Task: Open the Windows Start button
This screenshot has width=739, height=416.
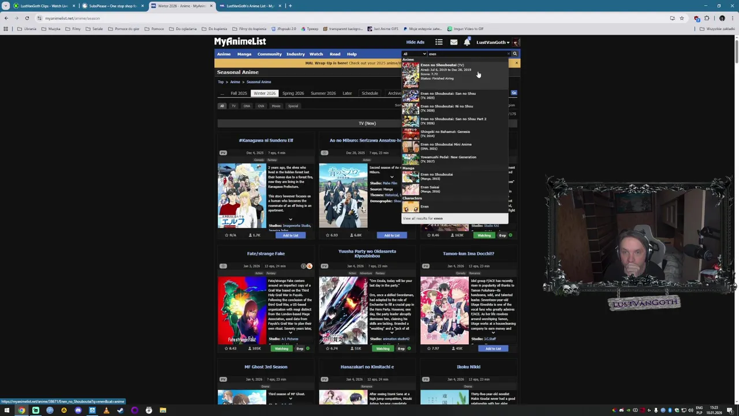Action: tap(6, 410)
